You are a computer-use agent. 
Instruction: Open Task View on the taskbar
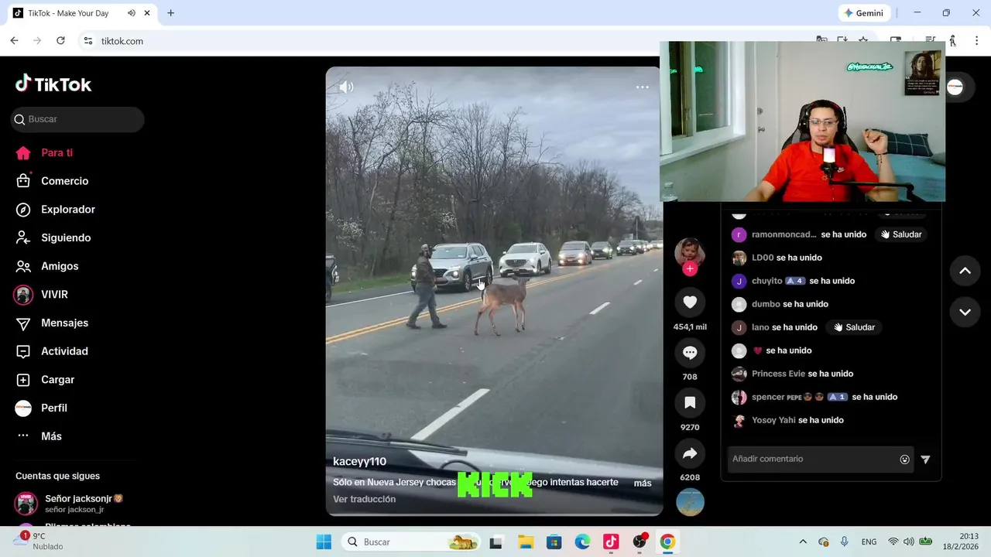(x=495, y=542)
